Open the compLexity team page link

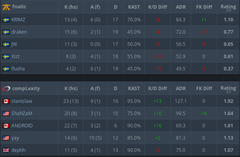[x=26, y=88]
